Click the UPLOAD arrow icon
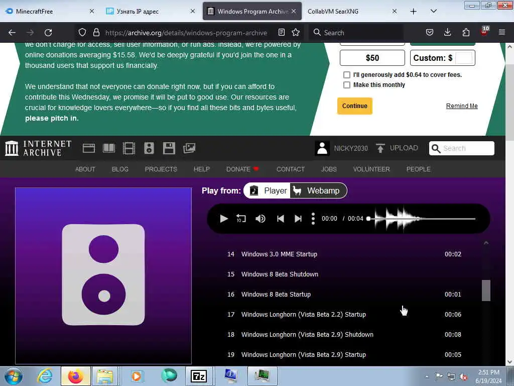This screenshot has width=514, height=386. tap(380, 148)
